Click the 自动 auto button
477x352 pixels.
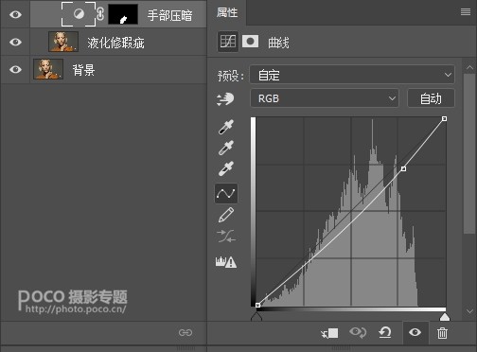point(431,98)
